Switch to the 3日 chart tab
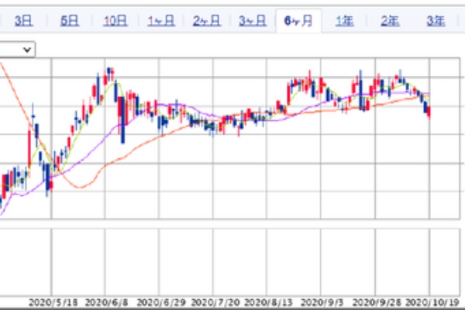The width and height of the screenshot is (465, 310). click(x=23, y=22)
